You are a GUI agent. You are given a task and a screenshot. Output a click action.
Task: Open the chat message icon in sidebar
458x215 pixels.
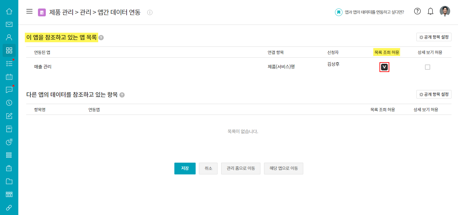tap(9, 90)
